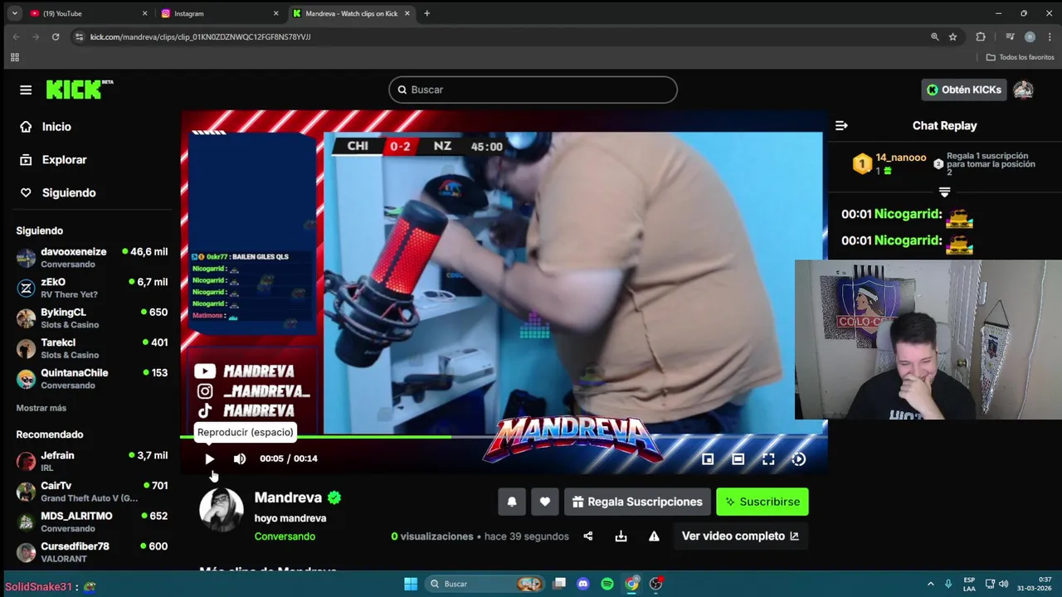Viewport: 1062px width, 597px height.
Task: Open the Kick hamburger menu
Action: click(x=26, y=90)
